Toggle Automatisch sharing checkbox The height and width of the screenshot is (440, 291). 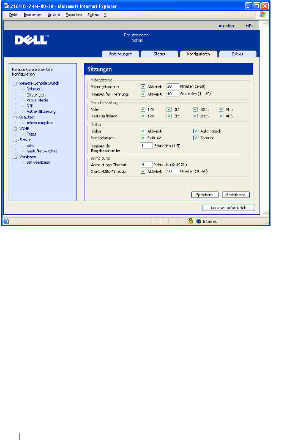[x=196, y=131]
